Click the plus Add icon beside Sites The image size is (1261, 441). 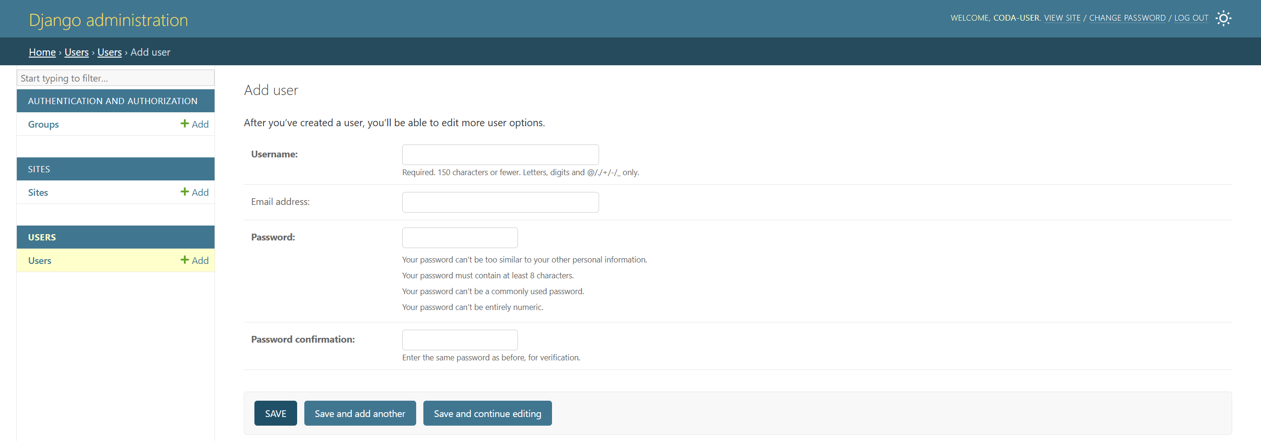[194, 192]
